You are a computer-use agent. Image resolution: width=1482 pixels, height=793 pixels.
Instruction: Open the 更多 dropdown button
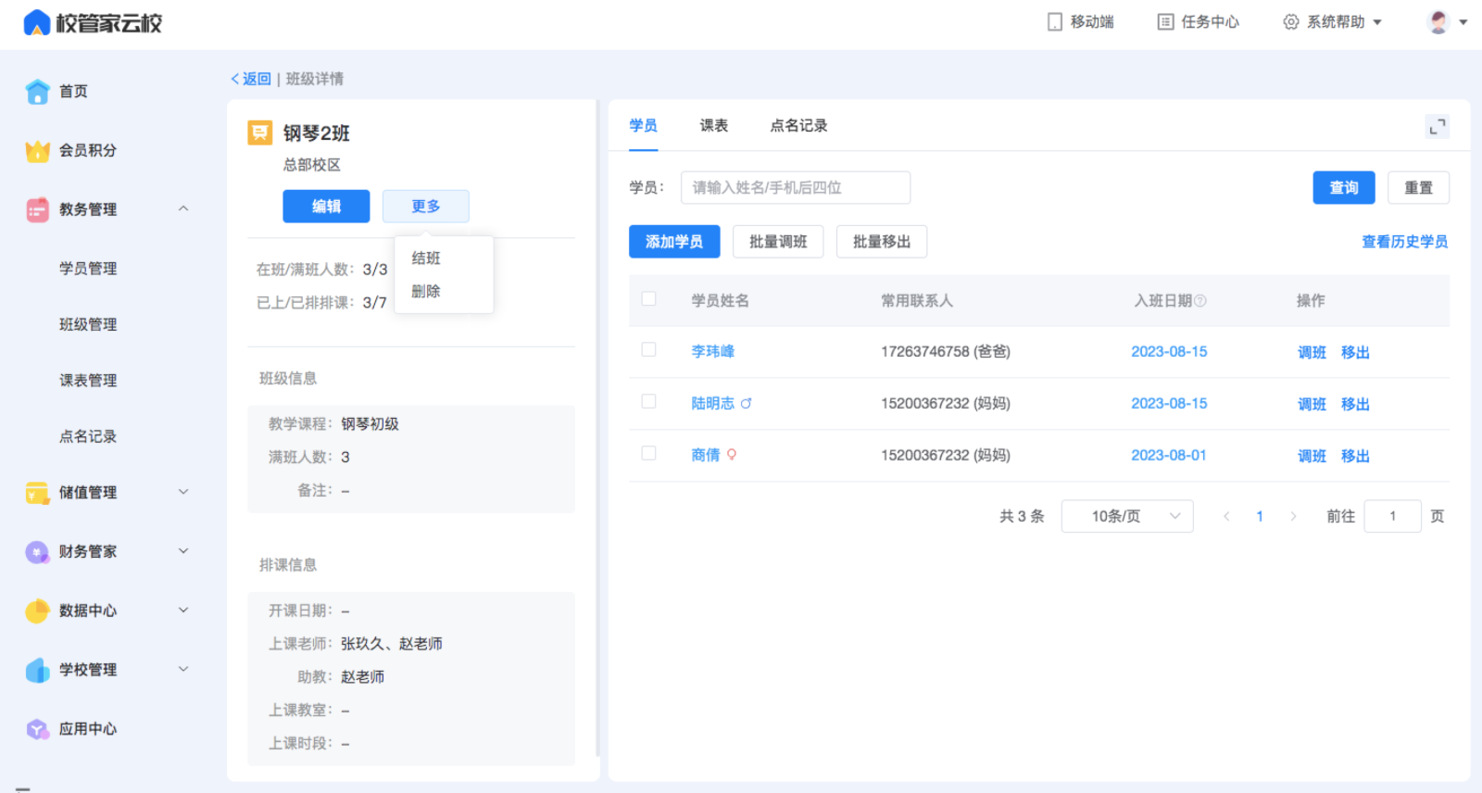[x=426, y=206]
